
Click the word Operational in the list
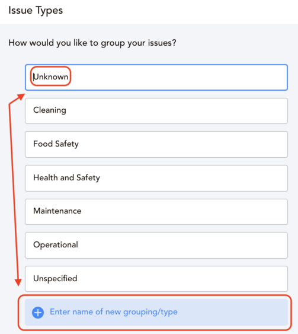[x=56, y=245]
